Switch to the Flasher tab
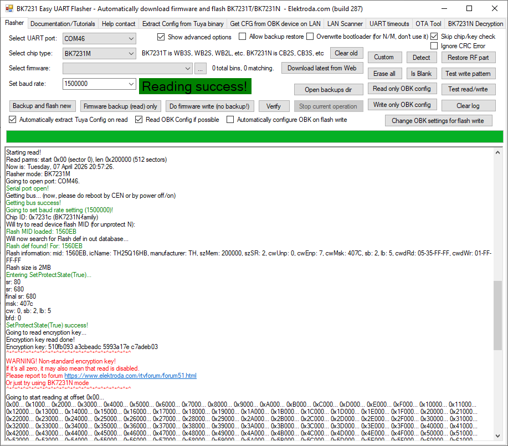508x446 pixels. click(x=14, y=23)
